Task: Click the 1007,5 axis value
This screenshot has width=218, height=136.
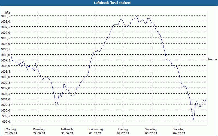Action: (5, 27)
